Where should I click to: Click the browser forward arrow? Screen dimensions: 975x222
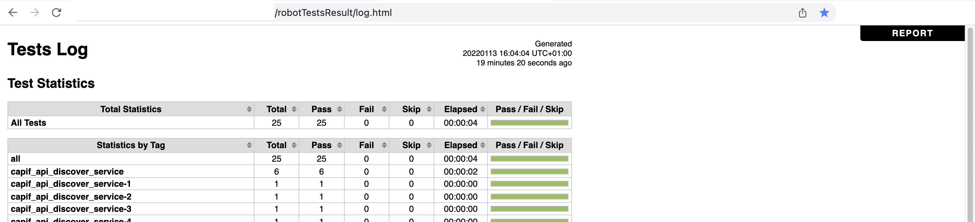tap(35, 13)
